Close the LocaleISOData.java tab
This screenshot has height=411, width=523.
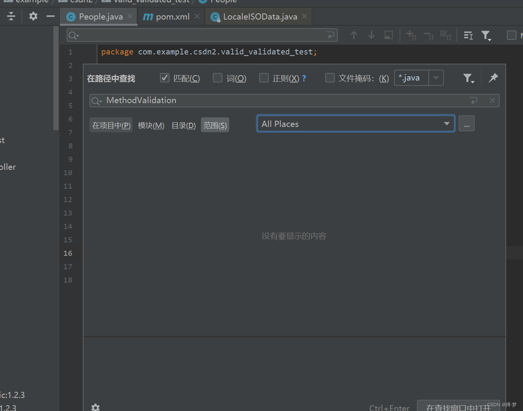coord(304,16)
